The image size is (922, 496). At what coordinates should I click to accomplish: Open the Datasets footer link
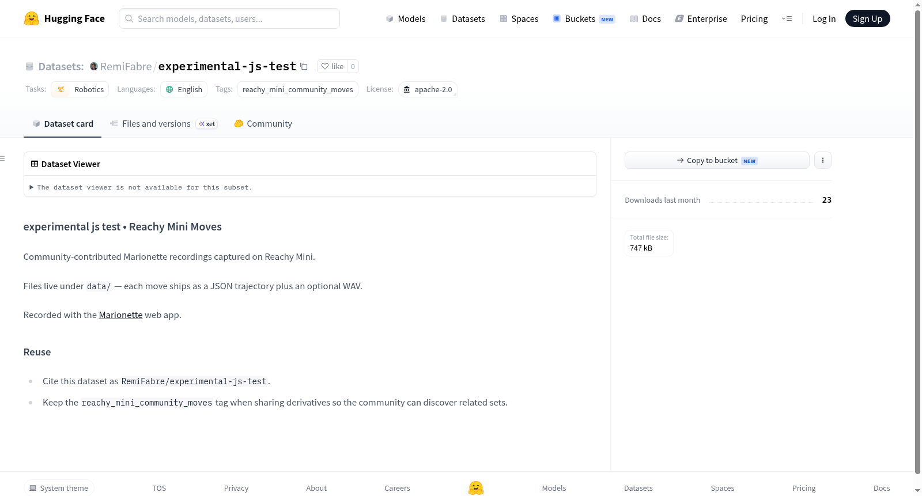coord(638,488)
